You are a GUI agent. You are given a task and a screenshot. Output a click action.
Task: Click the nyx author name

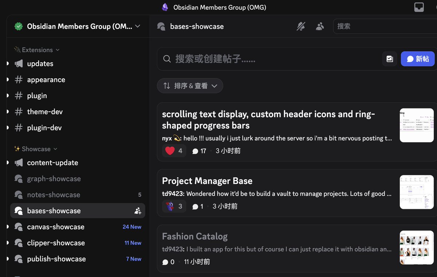coord(167,138)
